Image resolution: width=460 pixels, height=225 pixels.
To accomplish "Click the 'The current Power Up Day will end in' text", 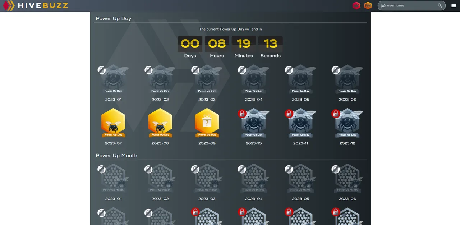I will (230, 29).
